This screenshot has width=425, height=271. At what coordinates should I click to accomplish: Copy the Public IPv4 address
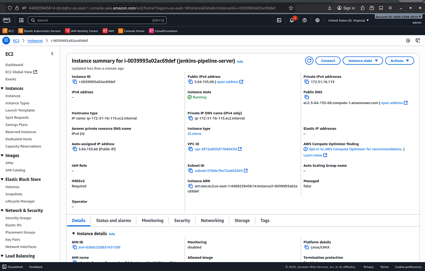pos(191,81)
